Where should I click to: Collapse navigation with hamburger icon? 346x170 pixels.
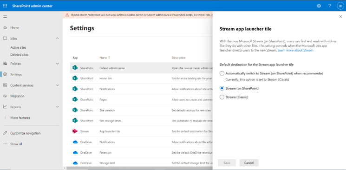click(5, 17)
